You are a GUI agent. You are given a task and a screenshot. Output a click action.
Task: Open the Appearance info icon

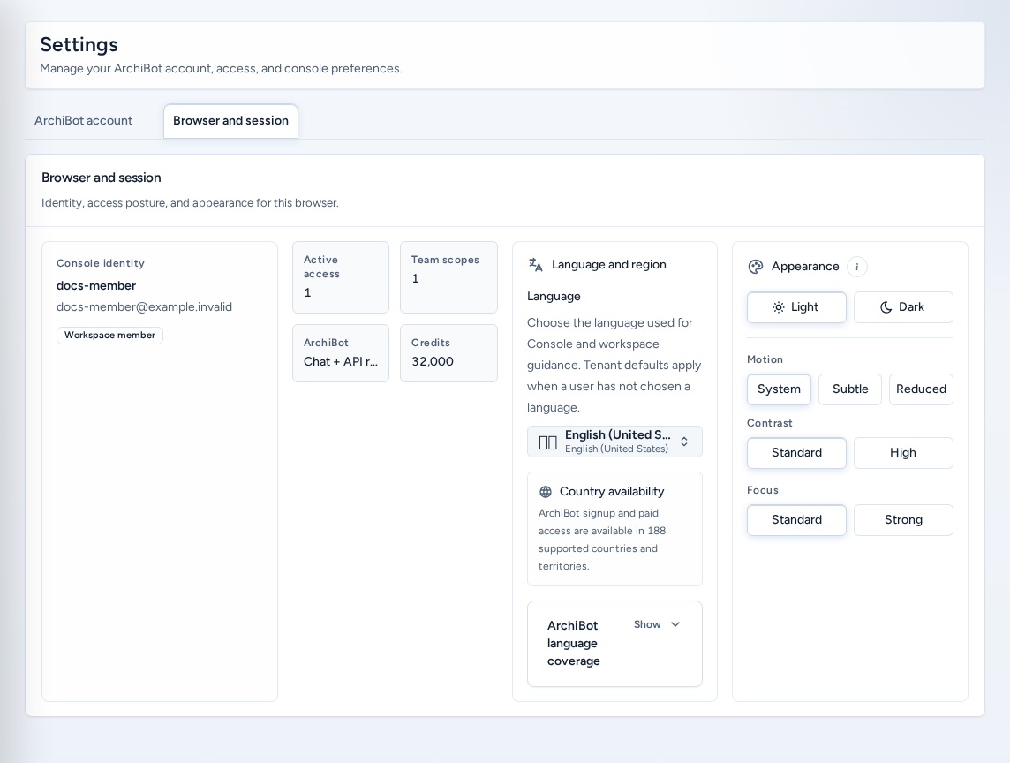pyautogui.click(x=856, y=267)
